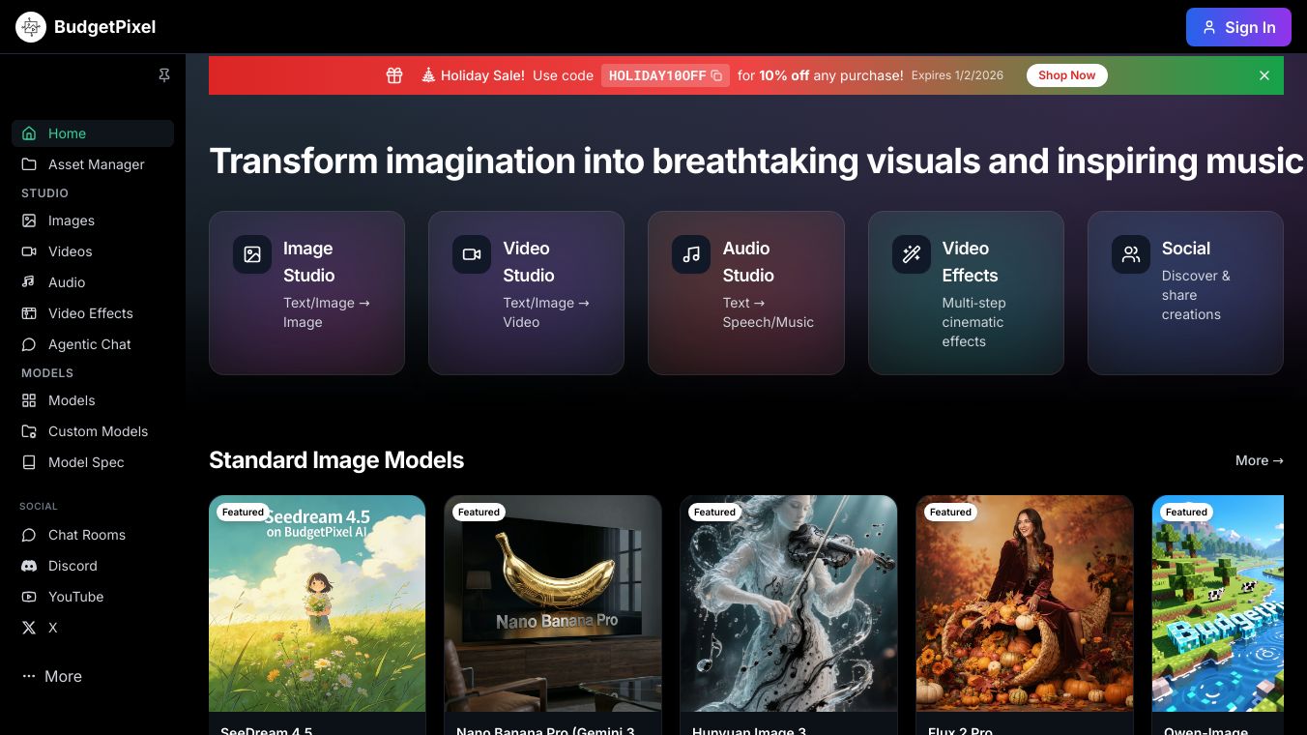Open the Hunyuan Image 3 violinist thumbnail
The image size is (1307, 735).
pyautogui.click(x=789, y=603)
